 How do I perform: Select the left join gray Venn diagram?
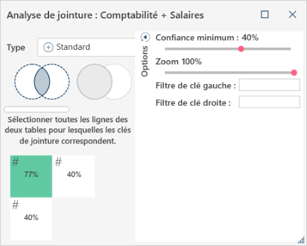[104, 81]
